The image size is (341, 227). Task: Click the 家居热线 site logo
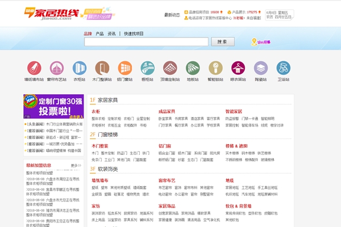pos(52,14)
